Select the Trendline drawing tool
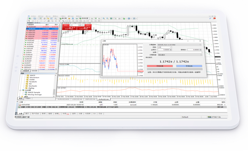This screenshot has height=151, width=248. (45, 21)
